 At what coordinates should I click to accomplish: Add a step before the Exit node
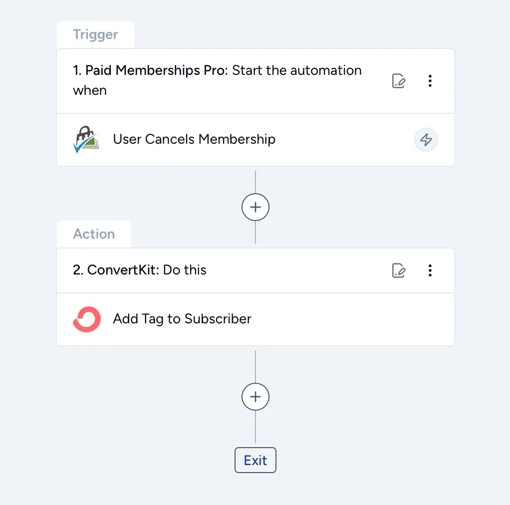(x=255, y=397)
